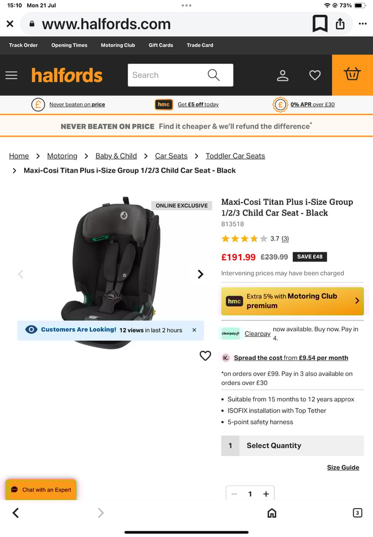
Task: Open the Size Guide link
Action: (343, 467)
